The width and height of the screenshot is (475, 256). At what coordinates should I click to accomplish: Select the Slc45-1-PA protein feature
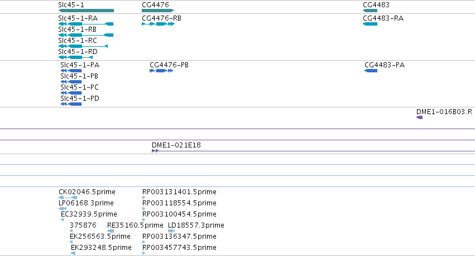(71, 71)
